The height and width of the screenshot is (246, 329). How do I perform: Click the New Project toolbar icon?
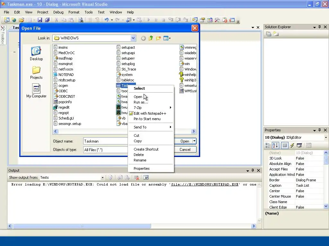coord(7,20)
